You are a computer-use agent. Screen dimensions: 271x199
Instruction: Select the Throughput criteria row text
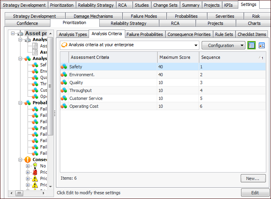(x=80, y=90)
